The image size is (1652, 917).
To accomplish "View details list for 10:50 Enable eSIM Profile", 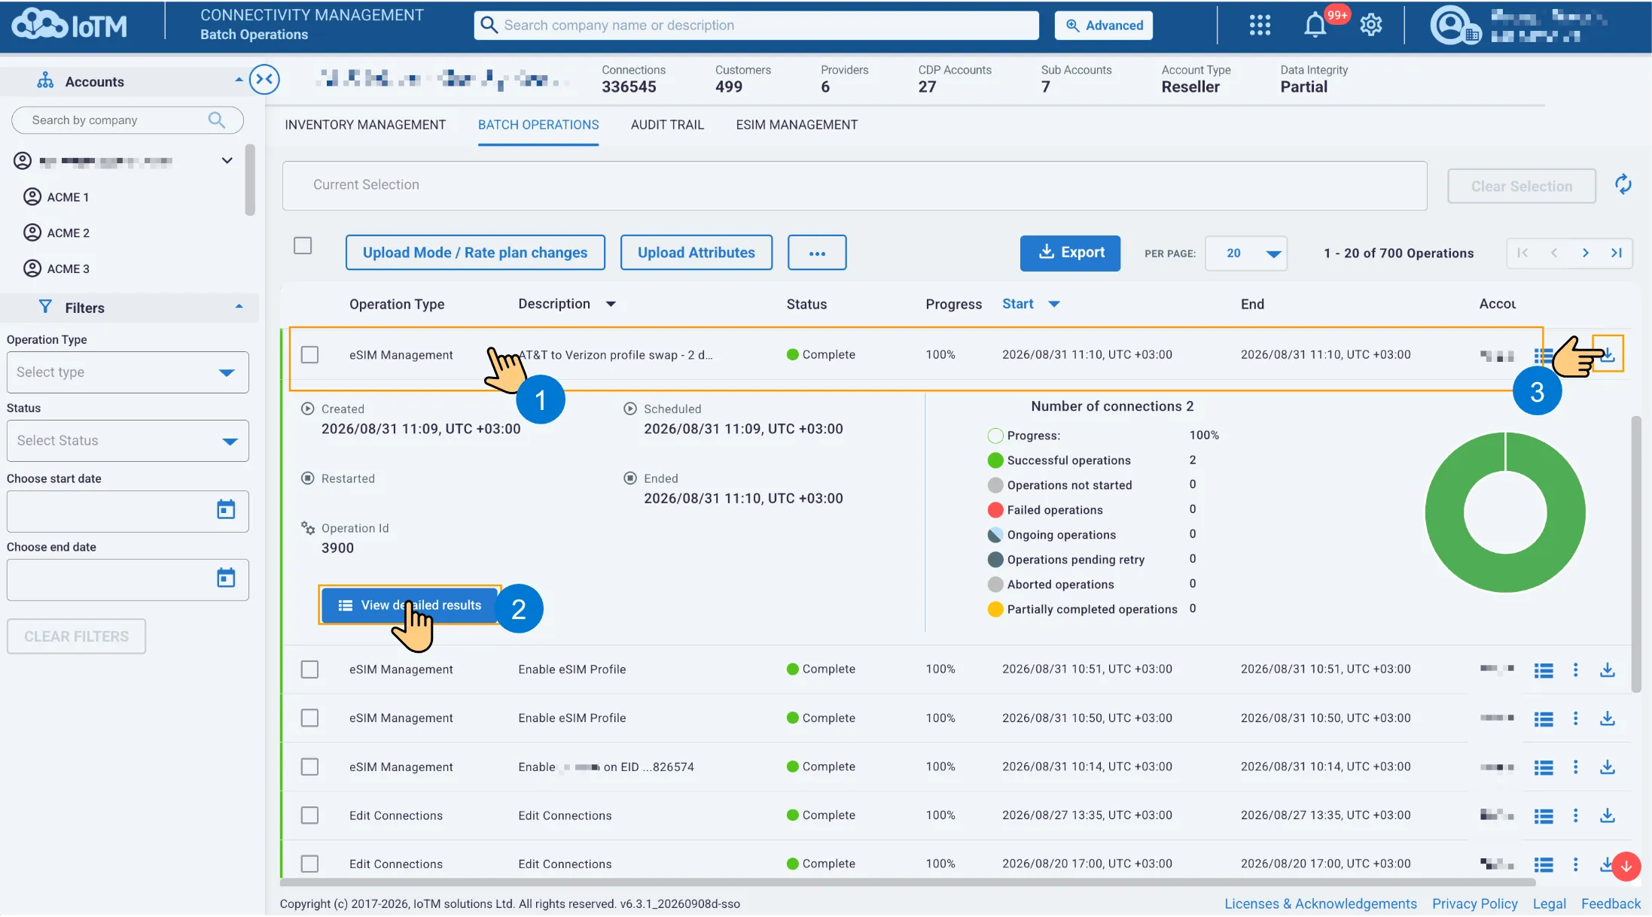I will tap(1544, 718).
